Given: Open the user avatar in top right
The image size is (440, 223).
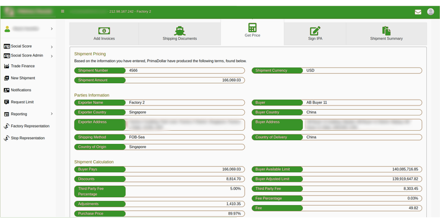Looking at the screenshot, I should (431, 12).
